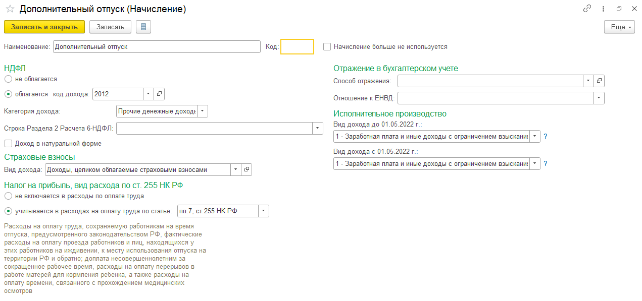
Task: Open the selected Вид дохода страховых взносов entry
Action: pos(246,170)
